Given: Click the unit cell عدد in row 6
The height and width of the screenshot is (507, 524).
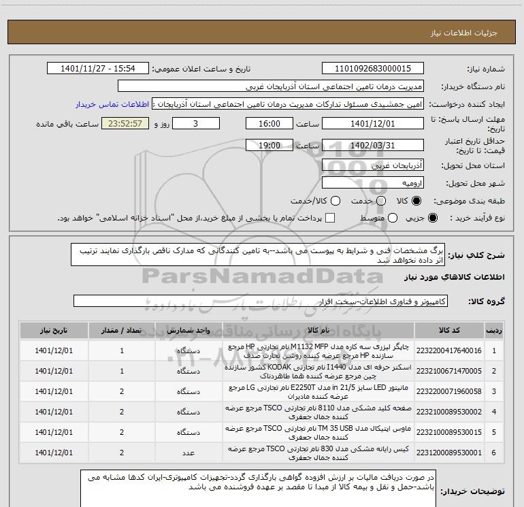Looking at the screenshot, I should click(189, 453).
